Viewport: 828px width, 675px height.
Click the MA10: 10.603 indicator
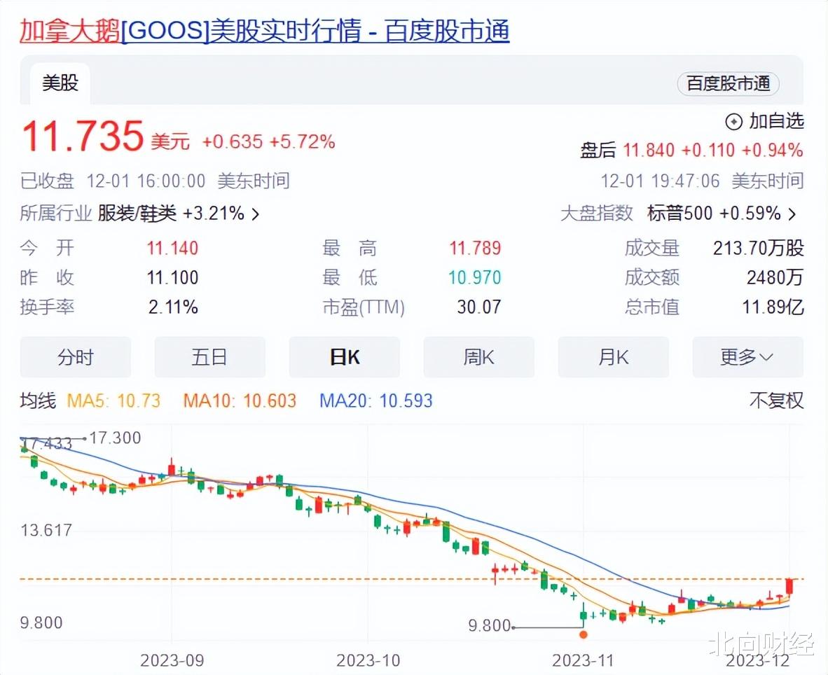click(x=240, y=401)
